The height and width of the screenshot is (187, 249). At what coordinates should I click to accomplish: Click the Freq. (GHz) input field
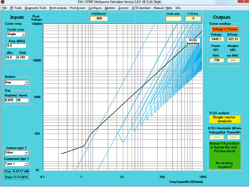click(16, 46)
